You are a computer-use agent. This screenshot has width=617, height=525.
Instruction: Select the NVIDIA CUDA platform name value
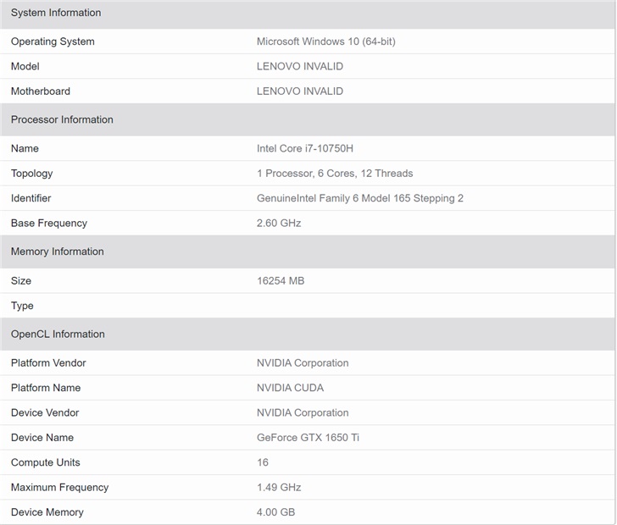[x=290, y=388]
